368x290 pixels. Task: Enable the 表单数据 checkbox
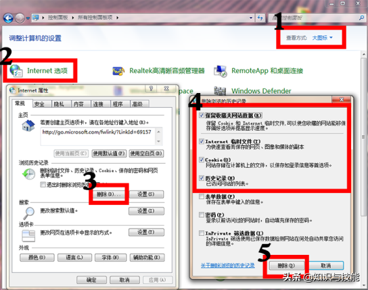(202, 196)
